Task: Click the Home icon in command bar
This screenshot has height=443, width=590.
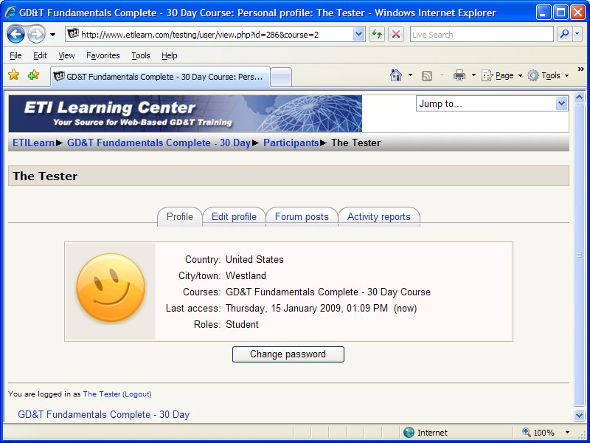Action: 396,75
